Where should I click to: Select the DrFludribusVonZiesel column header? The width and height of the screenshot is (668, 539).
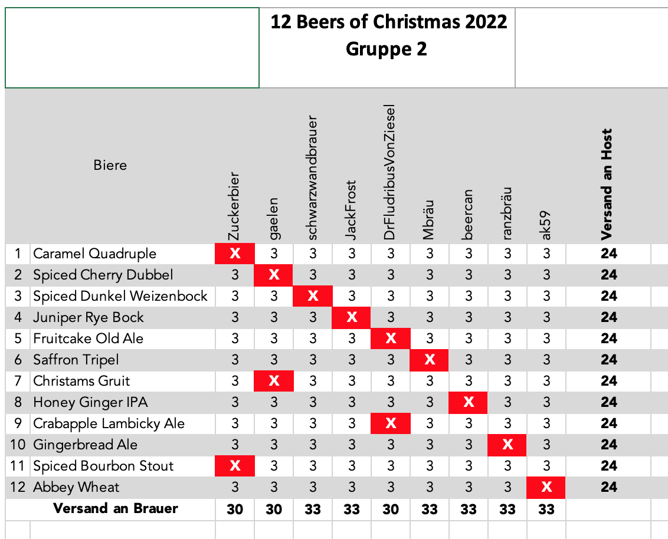389,172
